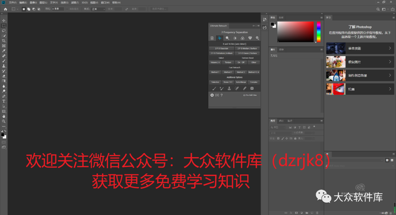Select the Hand tool
The width and height of the screenshot is (396, 215).
pos(4,117)
